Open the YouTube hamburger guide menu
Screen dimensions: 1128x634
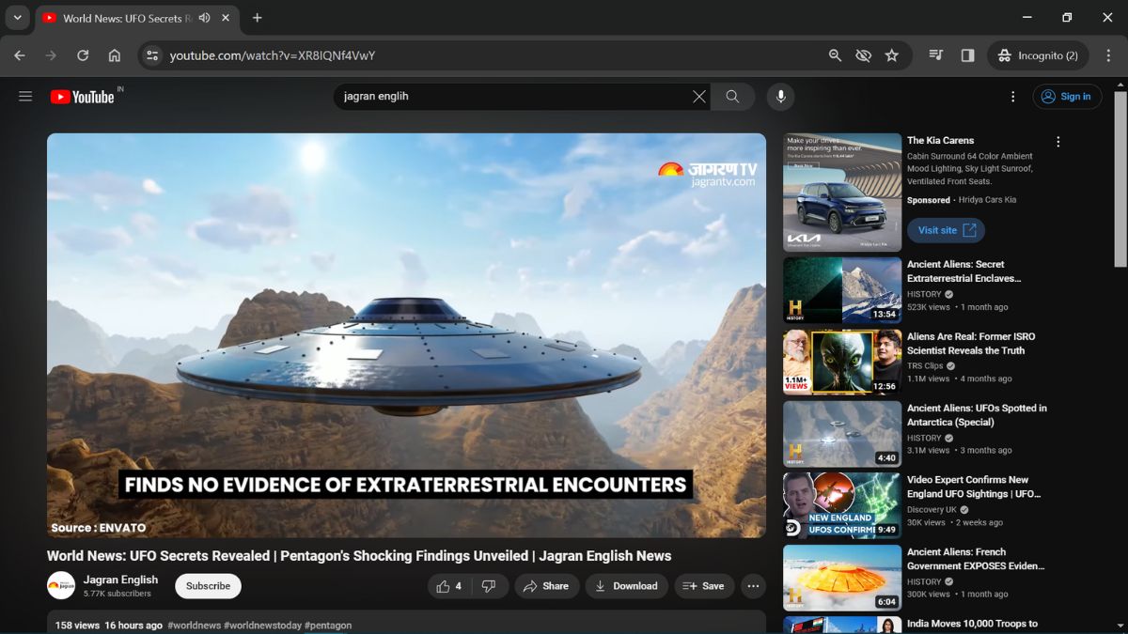coord(25,97)
